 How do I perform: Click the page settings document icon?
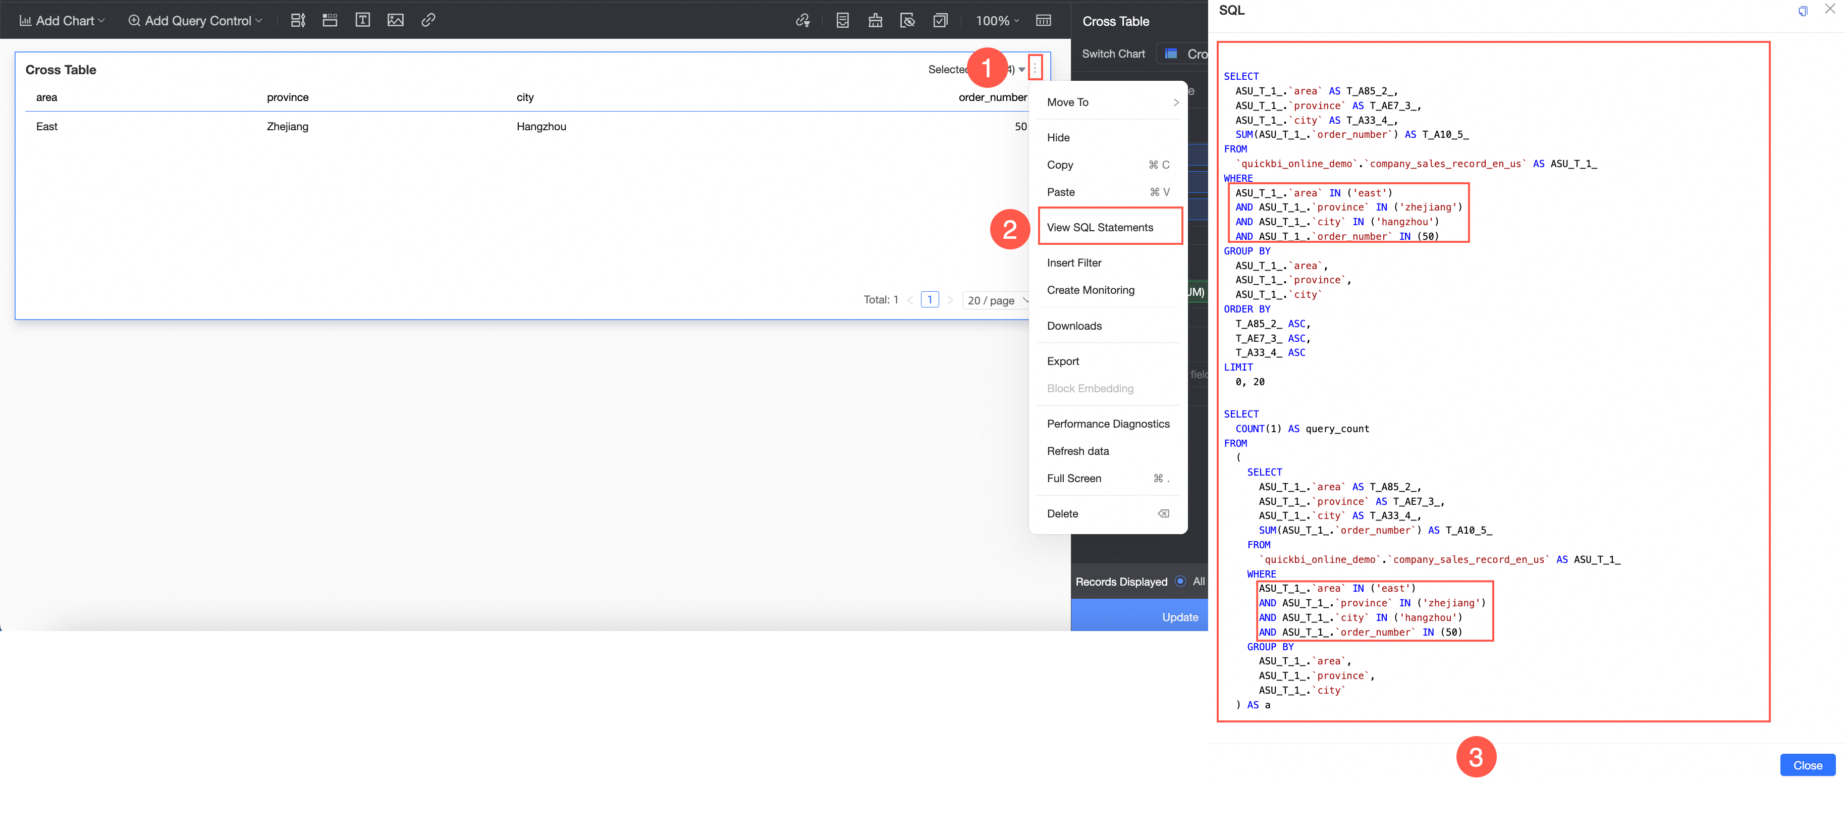(x=842, y=20)
